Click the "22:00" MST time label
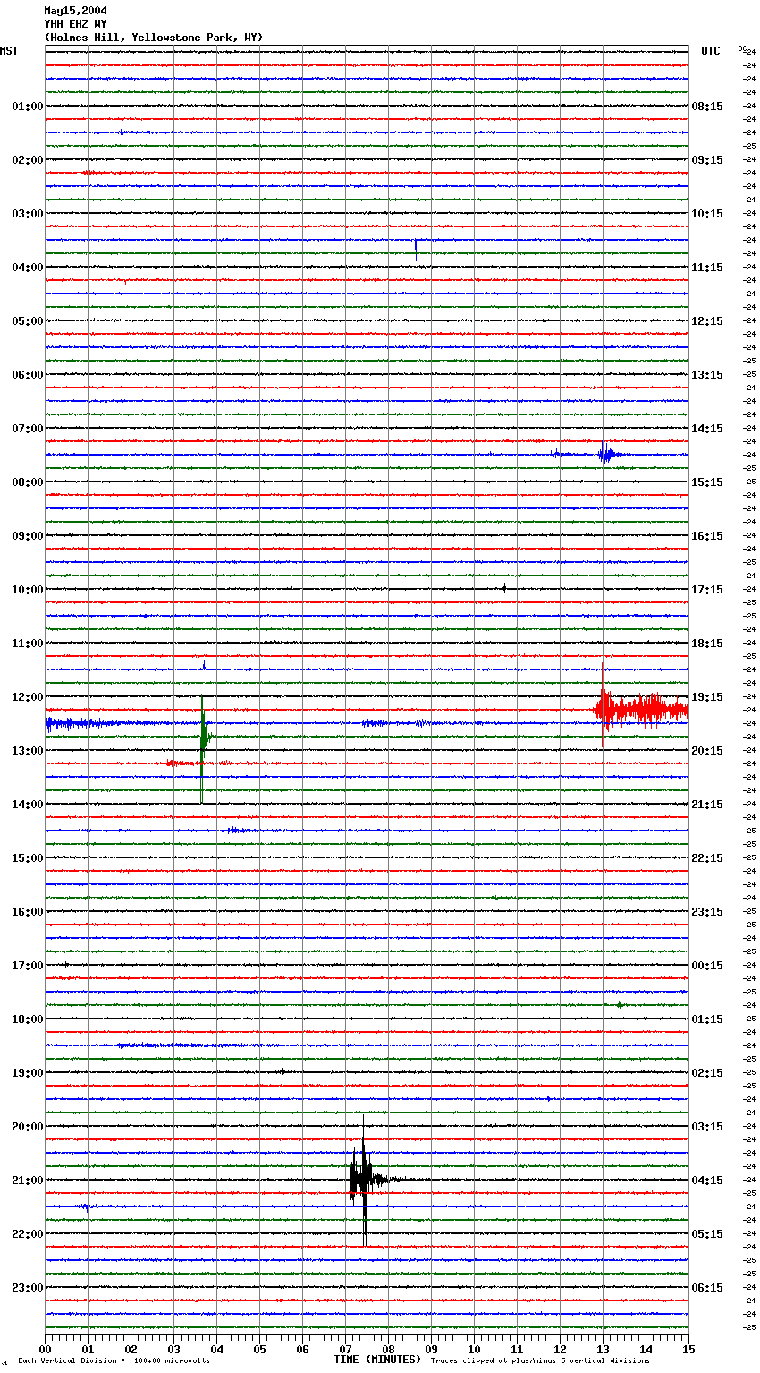The height and width of the screenshot is (1373, 760). 28,1234
